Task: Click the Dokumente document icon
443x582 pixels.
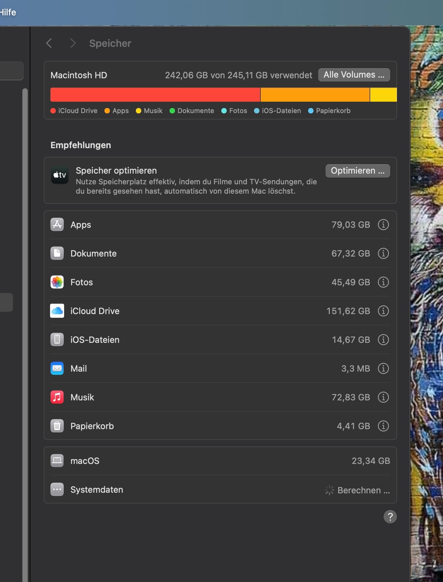Action: pos(57,254)
